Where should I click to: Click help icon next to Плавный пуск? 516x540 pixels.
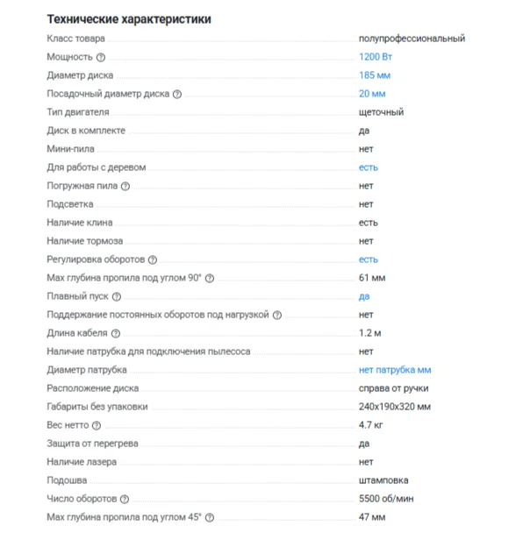coord(117,297)
